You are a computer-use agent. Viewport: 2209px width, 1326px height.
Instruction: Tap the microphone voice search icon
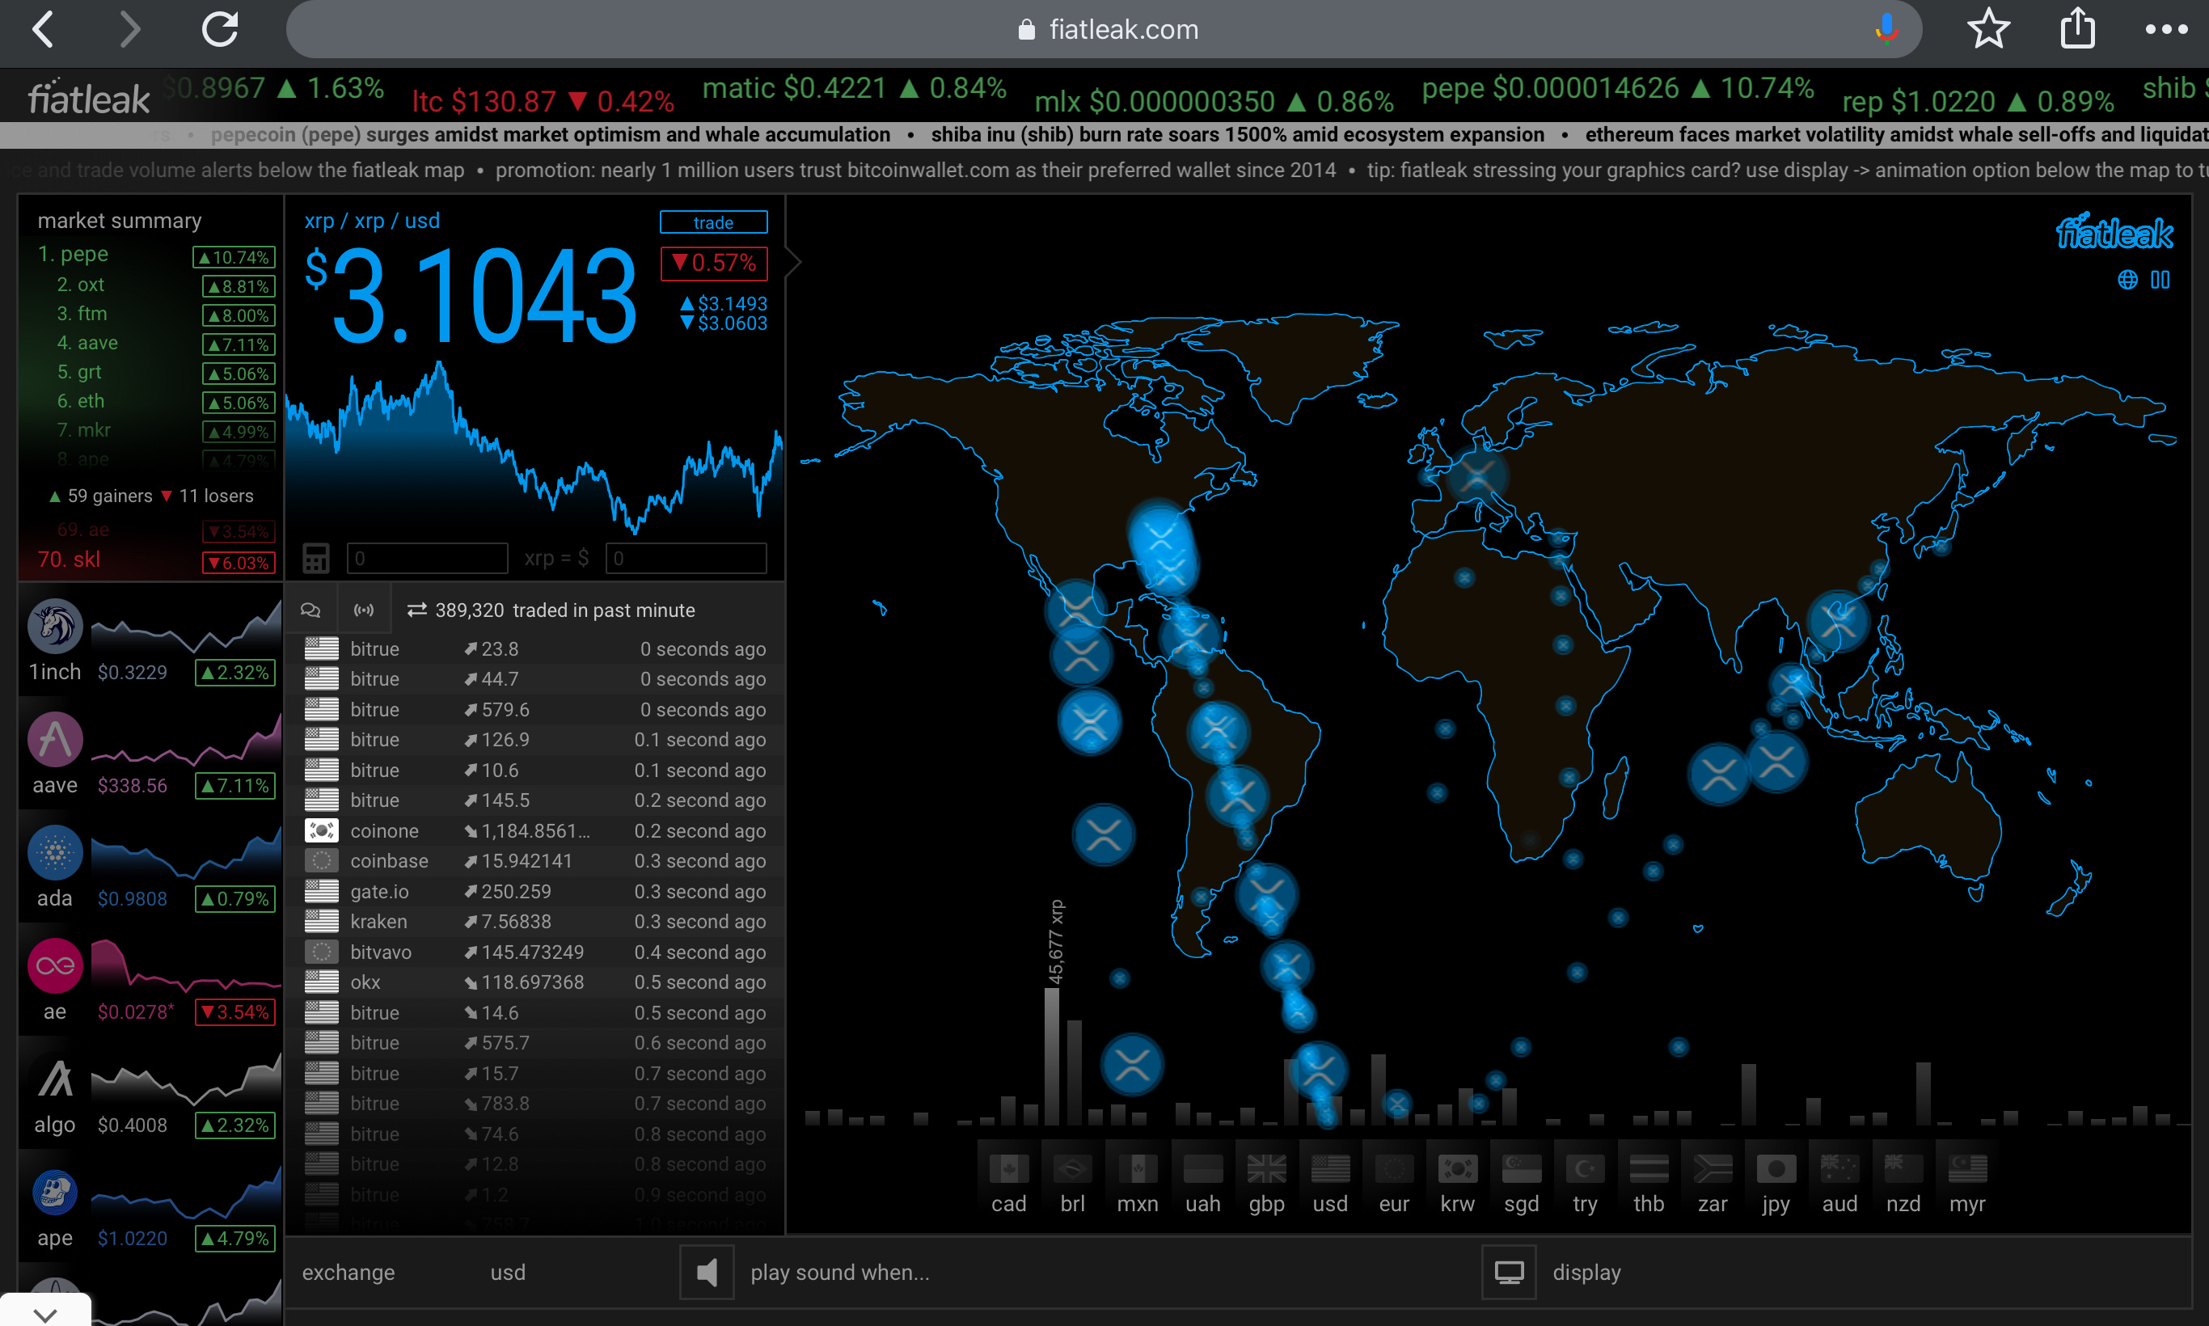(x=1886, y=29)
